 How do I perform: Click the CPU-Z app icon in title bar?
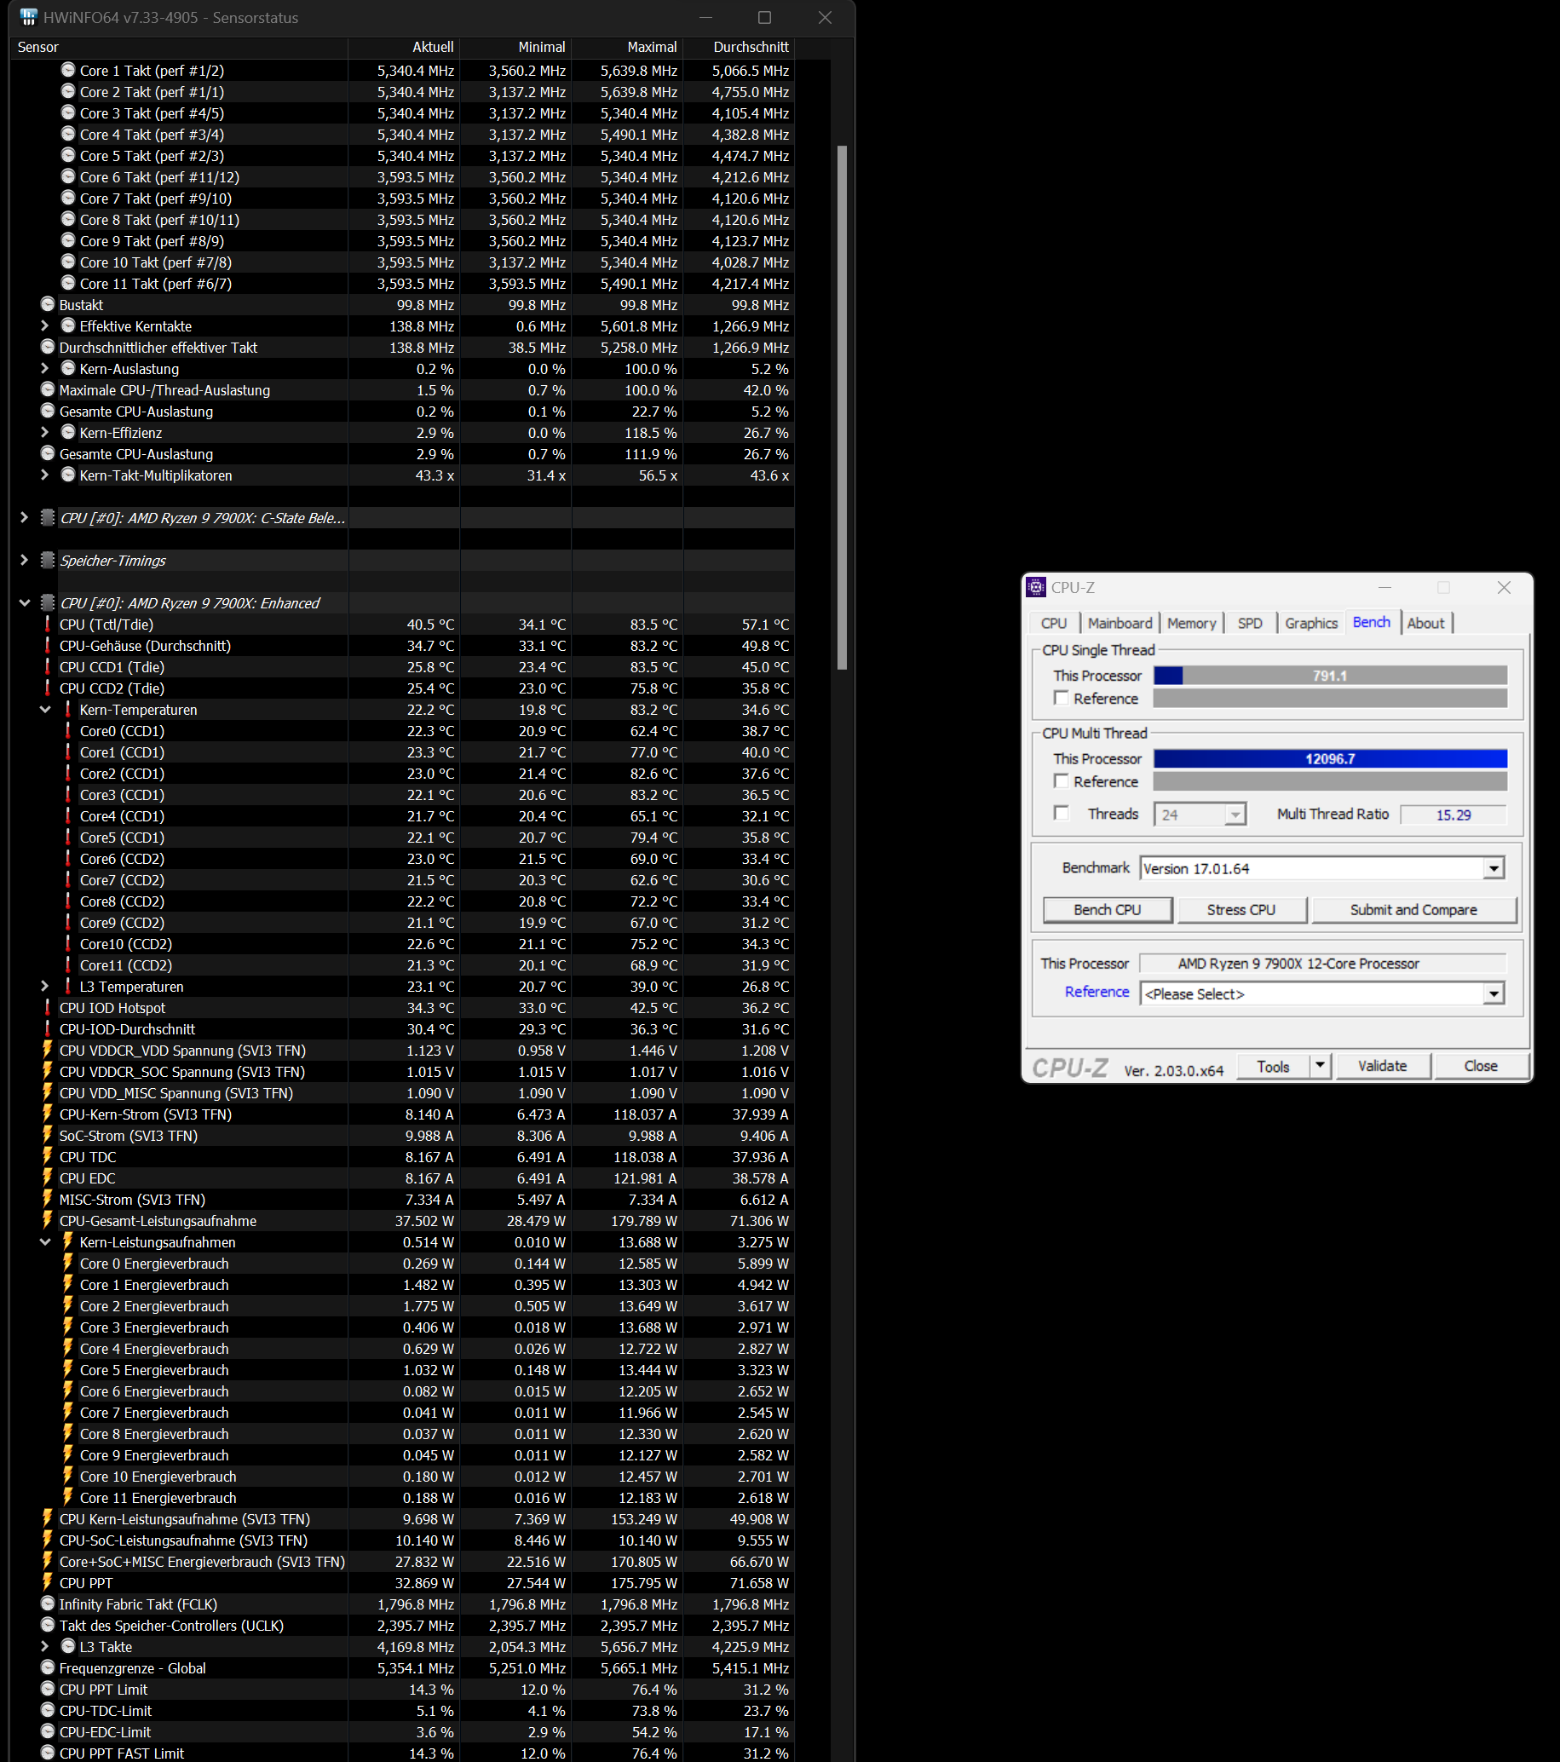(x=1036, y=587)
